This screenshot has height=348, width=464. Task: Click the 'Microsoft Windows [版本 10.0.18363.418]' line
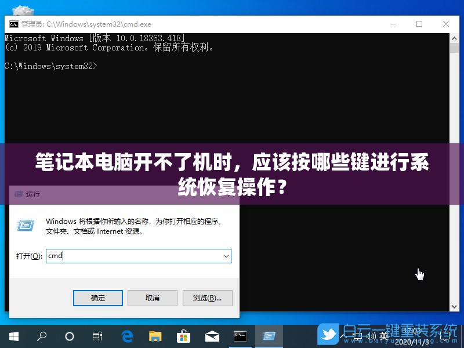tap(95, 38)
